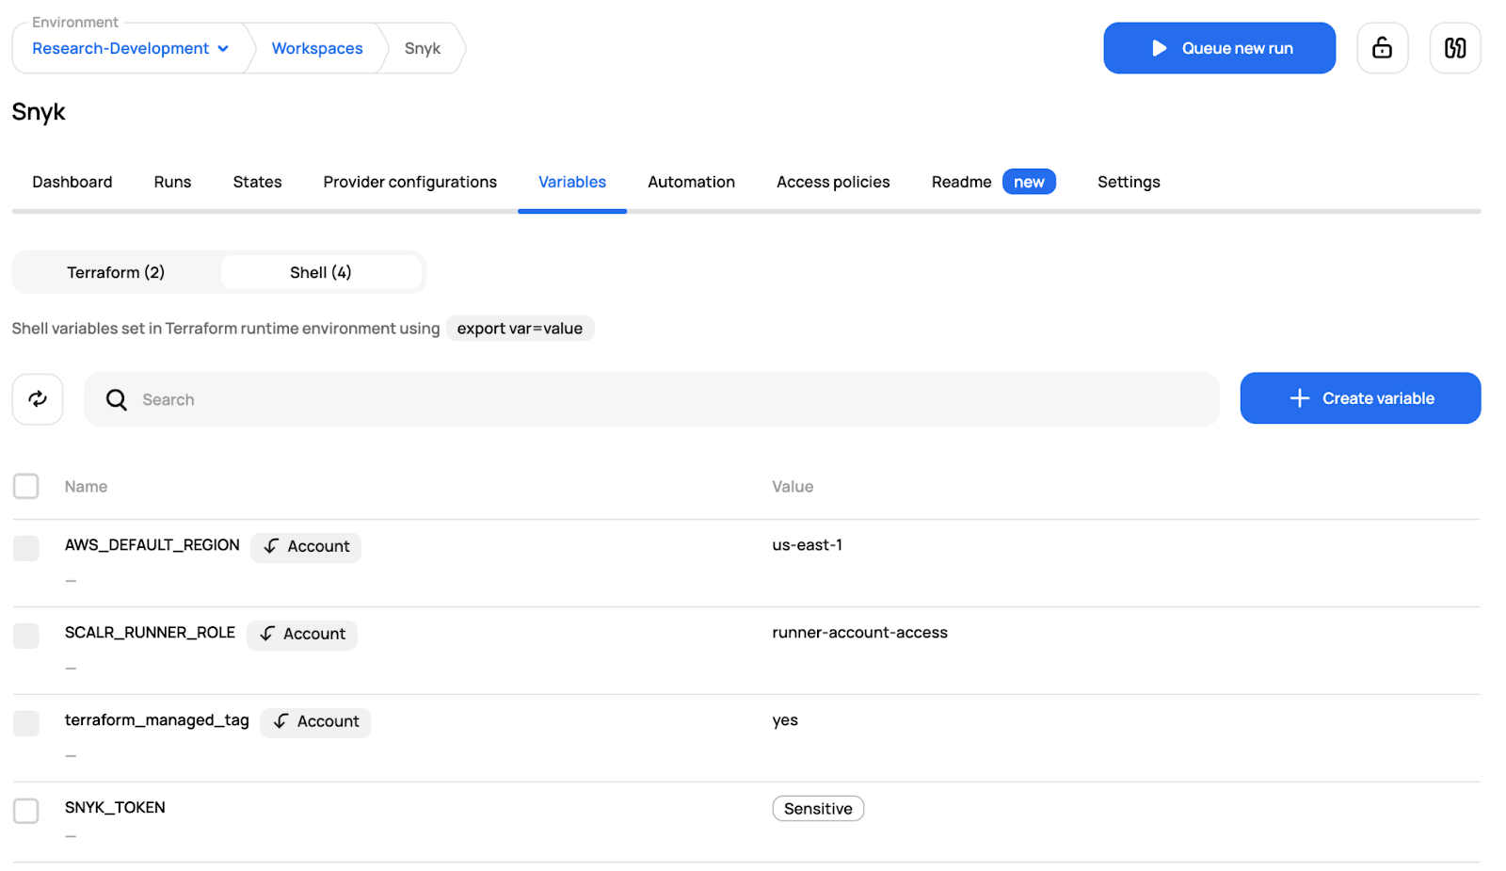Check the terraform_managed_tag row checkbox
1506x871 pixels.
[26, 723]
